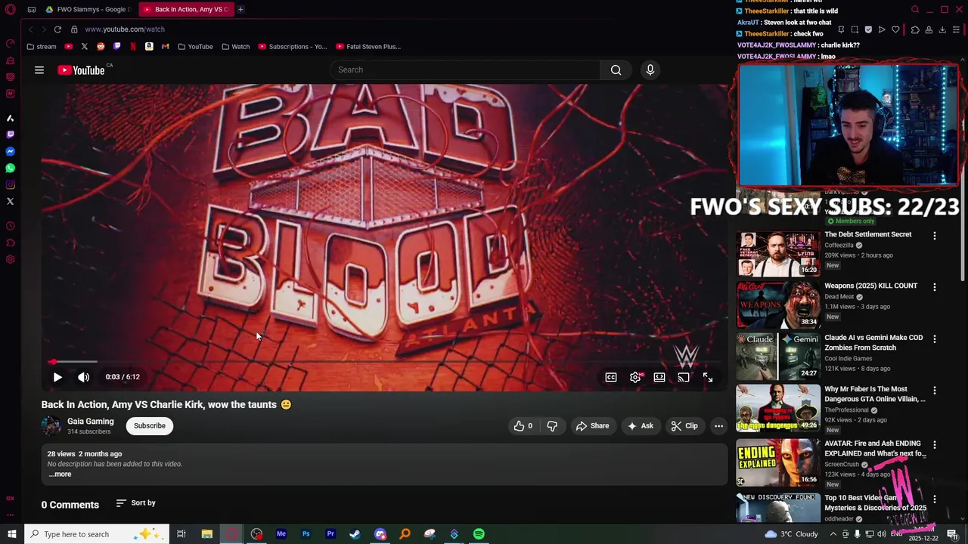Screen dimensions: 968x544
Task: Cast video using the Play on TV icon
Action: 684,377
